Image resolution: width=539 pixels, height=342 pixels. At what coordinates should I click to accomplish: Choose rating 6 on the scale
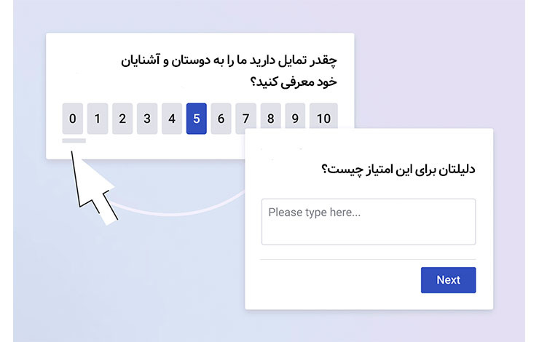[x=221, y=119]
